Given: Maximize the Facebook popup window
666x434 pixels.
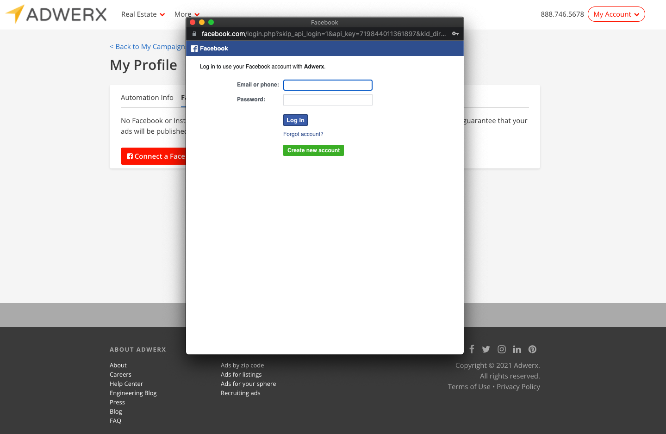Looking at the screenshot, I should point(211,22).
